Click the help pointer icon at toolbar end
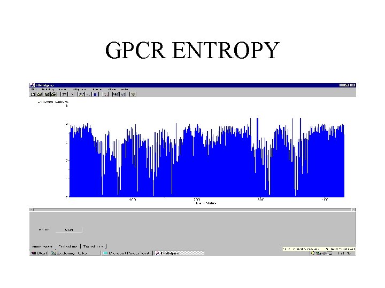The image size is (385, 288). pyautogui.click(x=133, y=94)
